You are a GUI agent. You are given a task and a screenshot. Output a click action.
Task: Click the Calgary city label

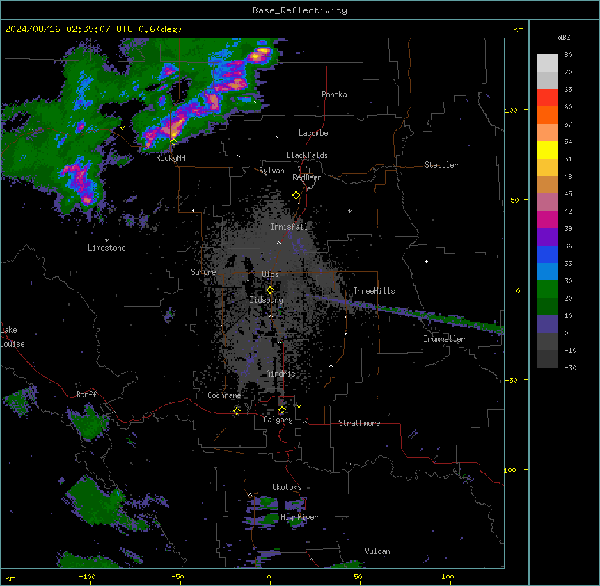278,420
